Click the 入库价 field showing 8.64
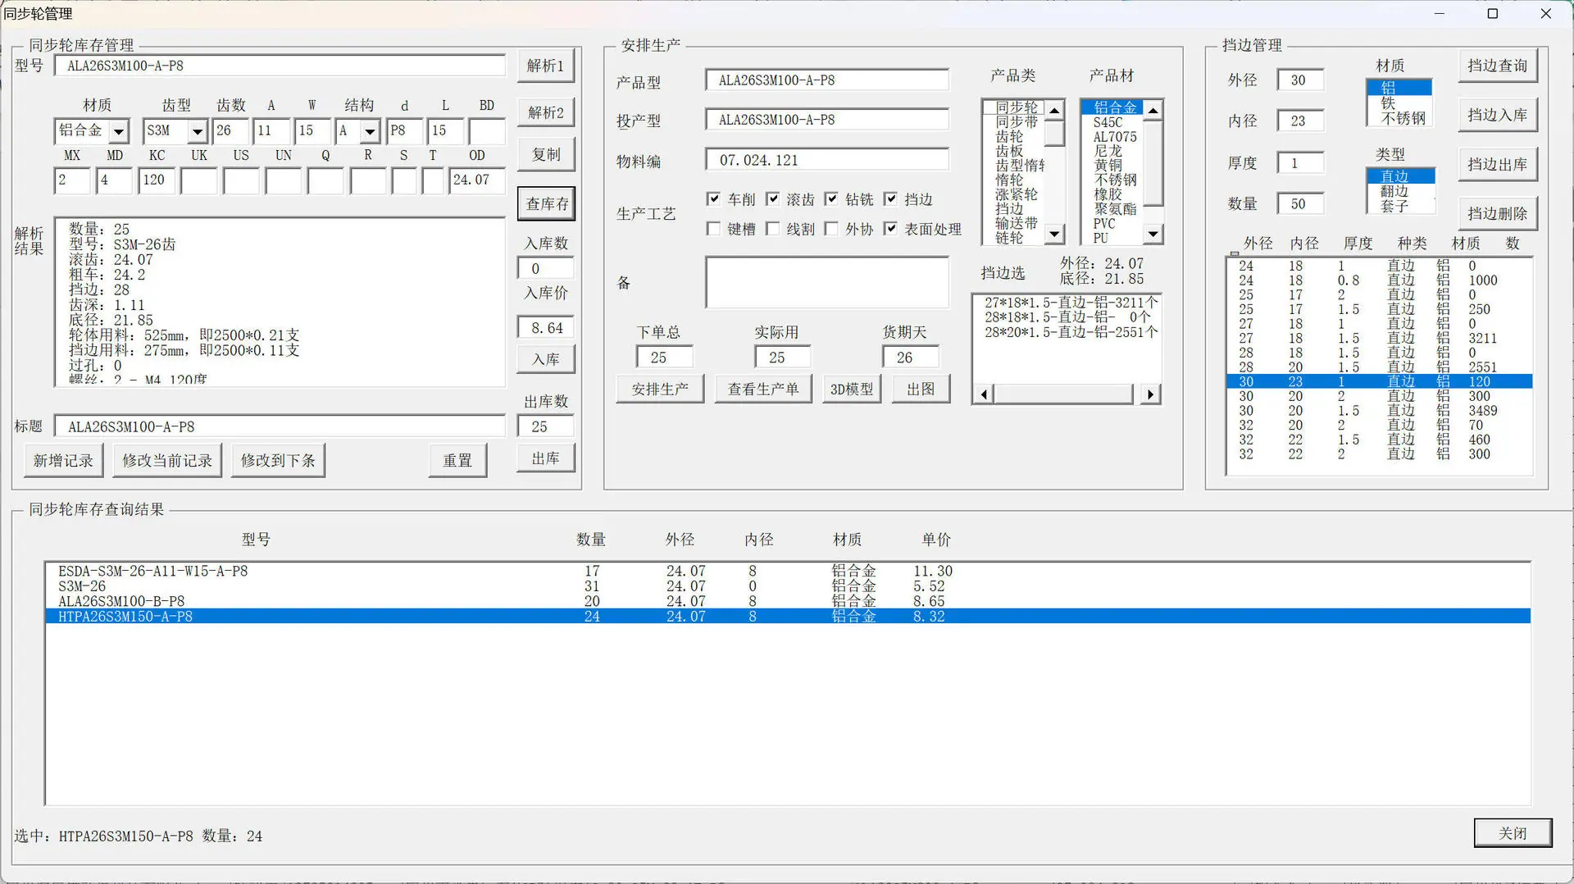This screenshot has width=1574, height=884. point(546,328)
